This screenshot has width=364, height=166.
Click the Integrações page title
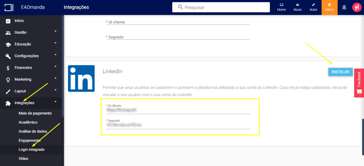[x=76, y=7]
